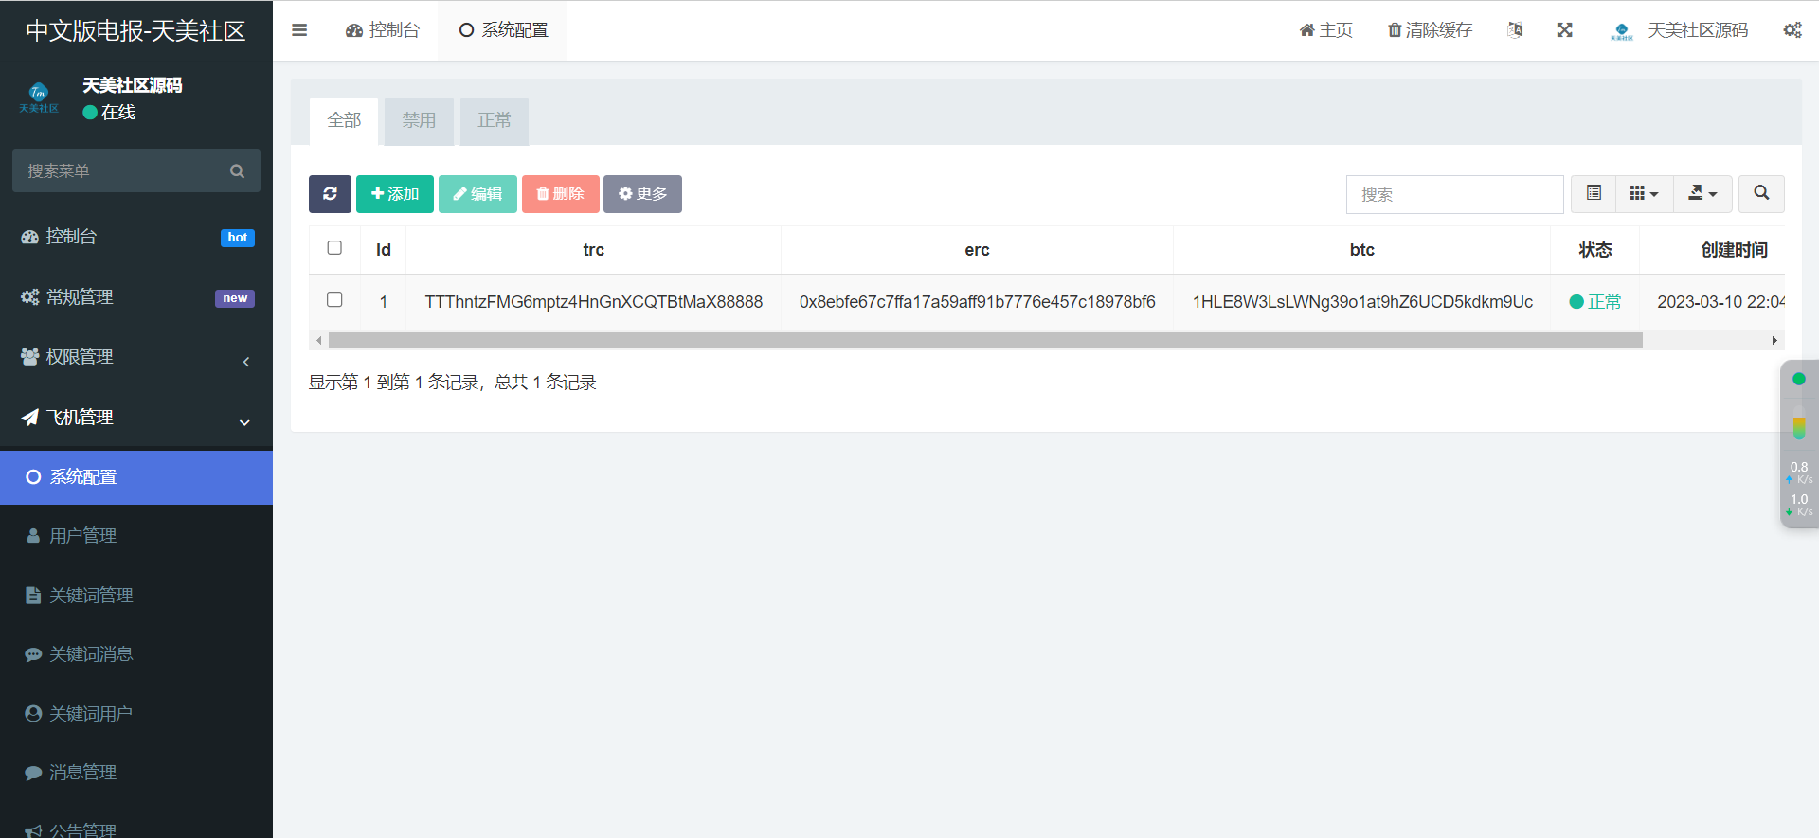Toggle the sidebar hamburger menu

[299, 30]
